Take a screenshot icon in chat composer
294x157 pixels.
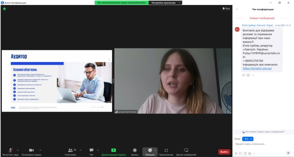coord(241,153)
